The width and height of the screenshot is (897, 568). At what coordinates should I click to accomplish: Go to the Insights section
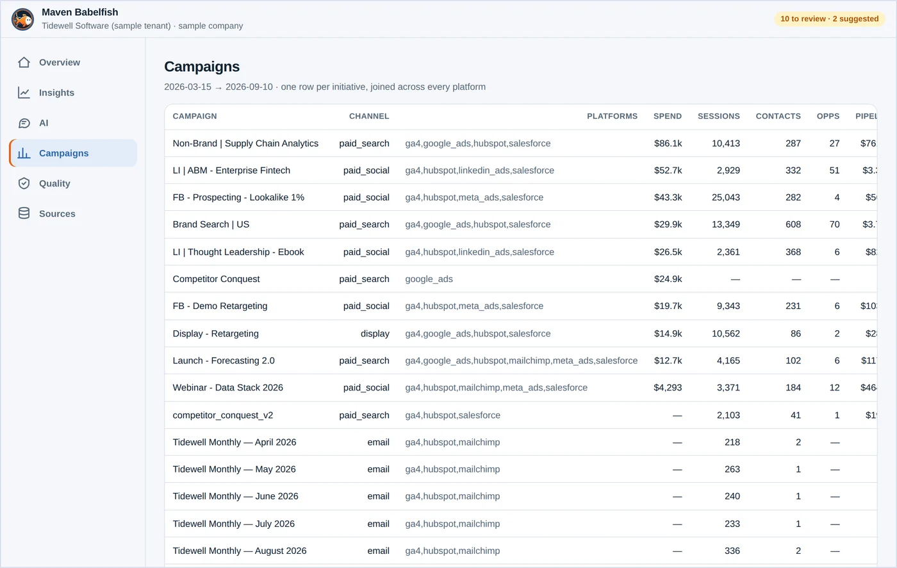[x=73, y=92]
